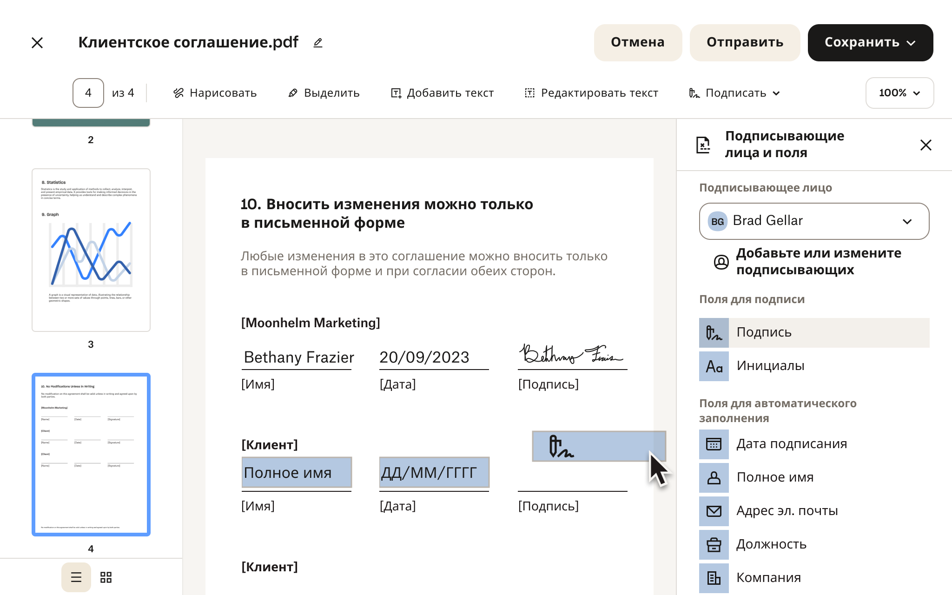The image size is (952, 595).
Task: Click the pencil icon to rename the file
Action: 318,43
